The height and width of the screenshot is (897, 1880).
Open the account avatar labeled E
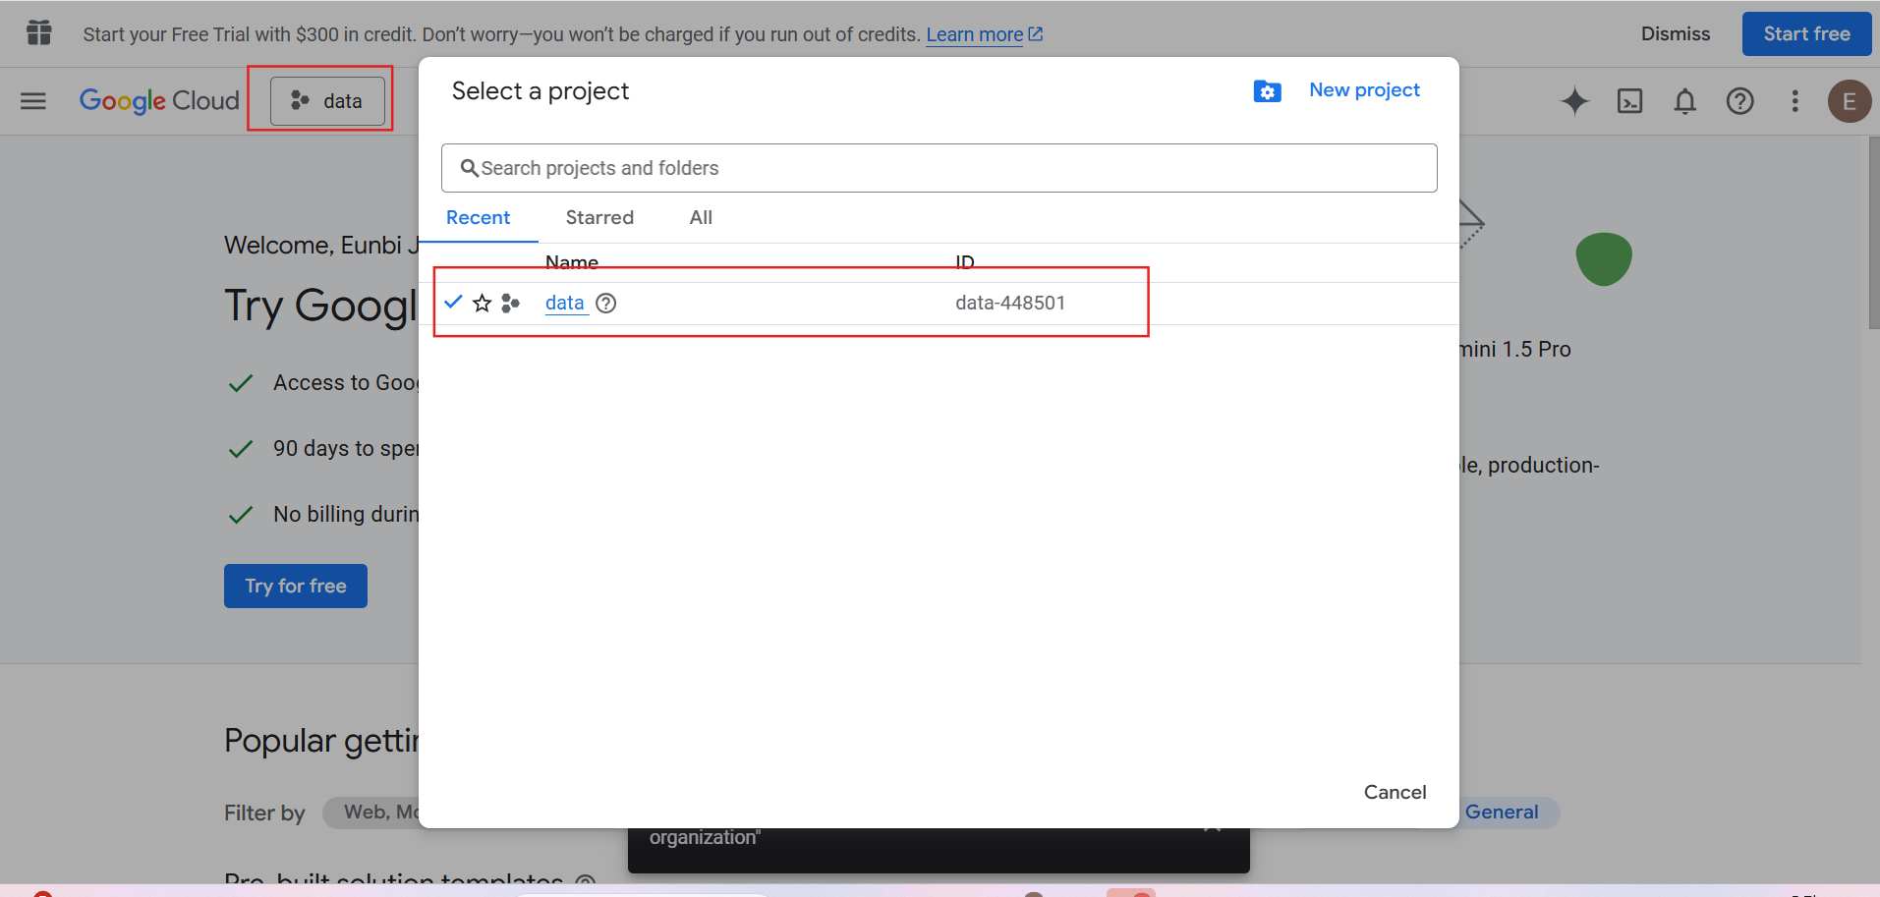pos(1849,101)
